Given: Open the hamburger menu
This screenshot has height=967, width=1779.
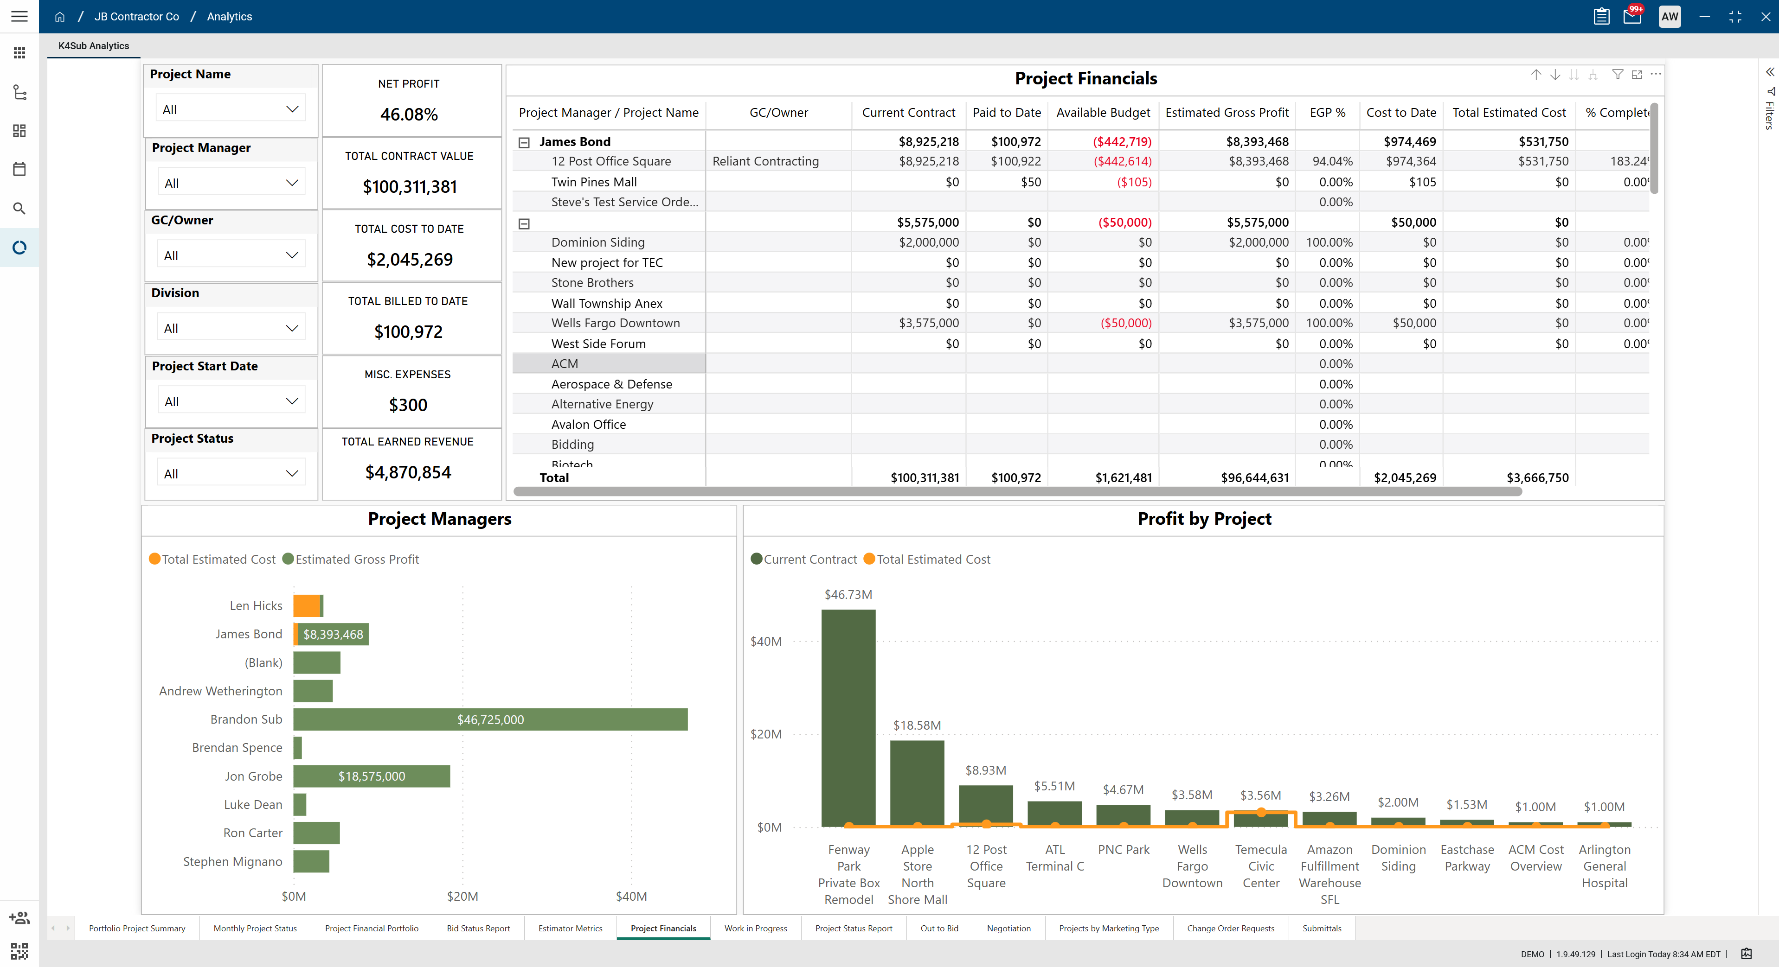Looking at the screenshot, I should click(19, 16).
